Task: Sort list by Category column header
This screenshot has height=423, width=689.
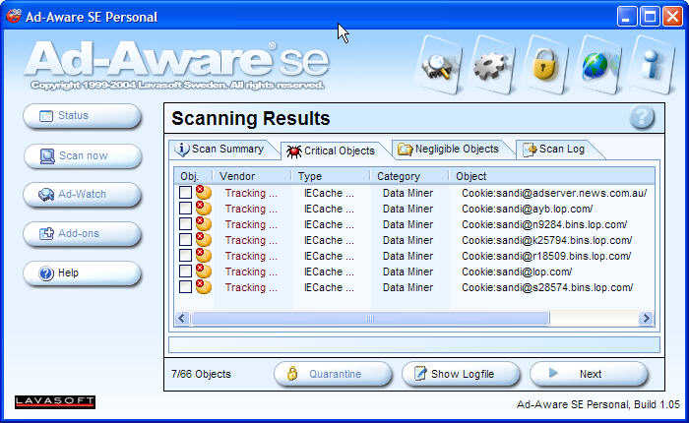Action: tap(409, 176)
